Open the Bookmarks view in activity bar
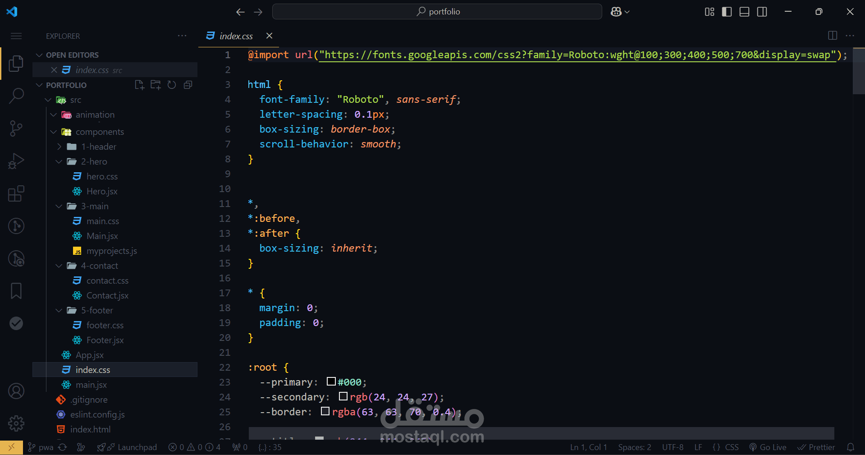The image size is (865, 455). (16, 291)
